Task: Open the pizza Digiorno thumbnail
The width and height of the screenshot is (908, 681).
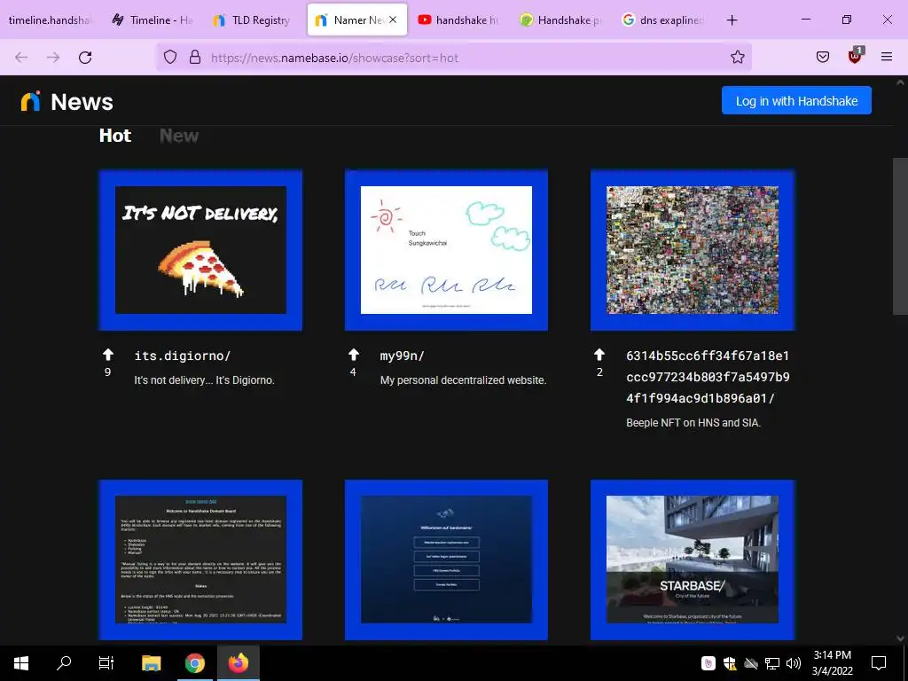Action: (x=200, y=249)
